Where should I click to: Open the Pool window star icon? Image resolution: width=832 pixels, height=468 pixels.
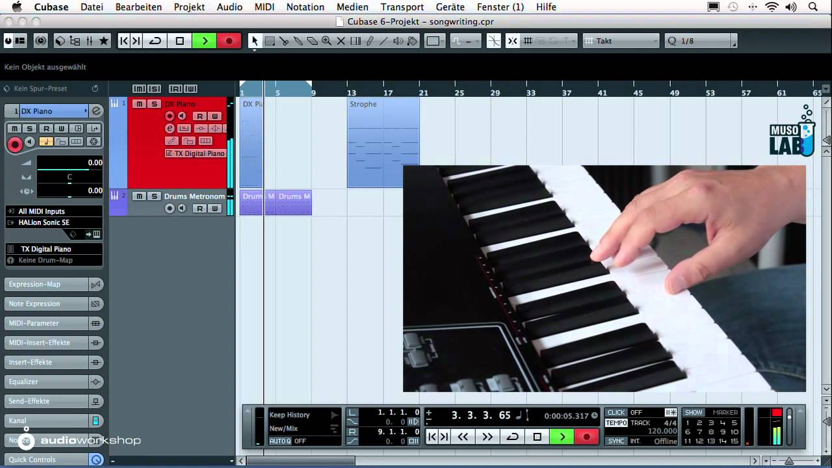(104, 41)
